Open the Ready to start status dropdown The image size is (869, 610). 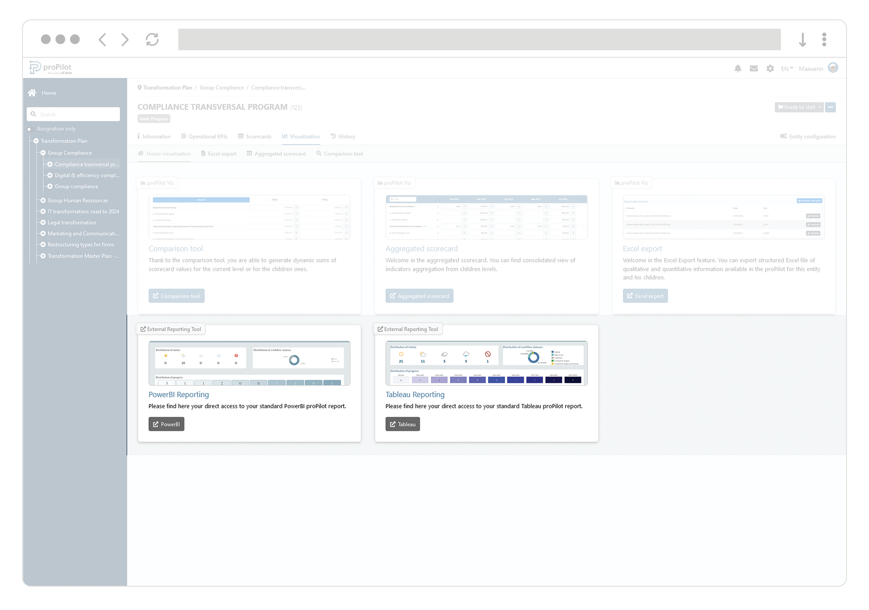pos(799,107)
